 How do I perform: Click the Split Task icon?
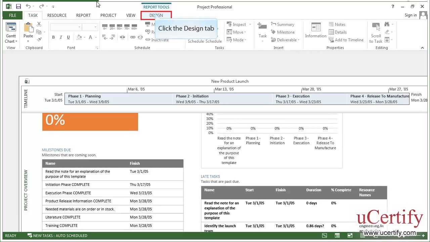pyautogui.click(x=122, y=37)
